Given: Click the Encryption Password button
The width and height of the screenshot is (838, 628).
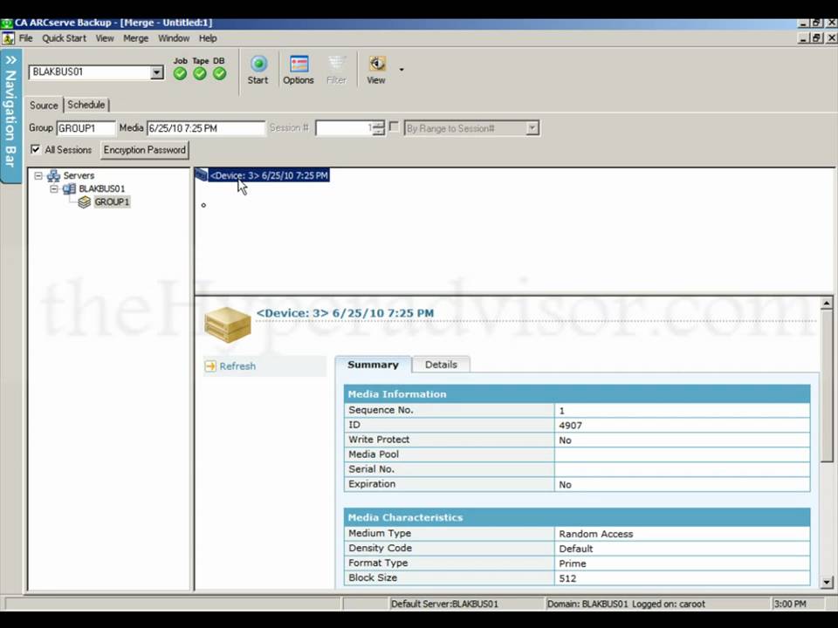Looking at the screenshot, I should click(145, 150).
